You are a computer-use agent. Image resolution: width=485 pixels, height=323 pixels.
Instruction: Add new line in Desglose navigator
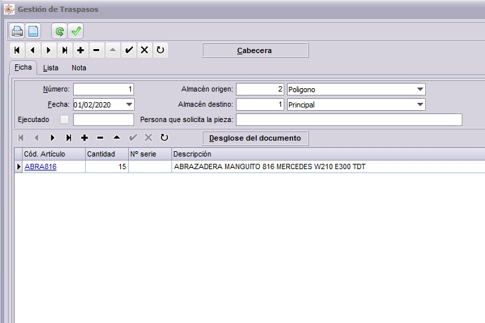click(x=84, y=138)
